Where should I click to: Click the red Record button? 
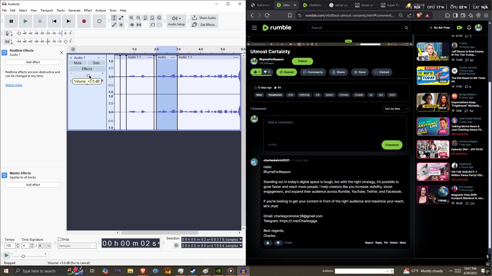click(x=84, y=21)
